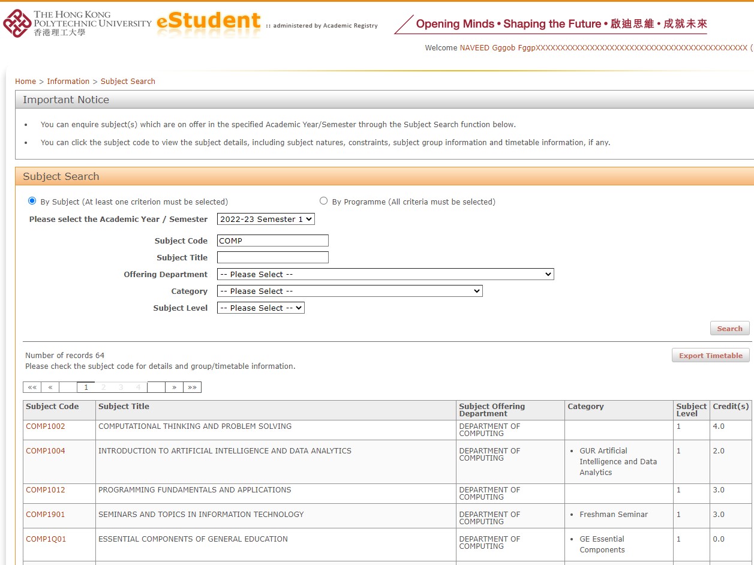View details of COMP1004 subject

[45, 450]
